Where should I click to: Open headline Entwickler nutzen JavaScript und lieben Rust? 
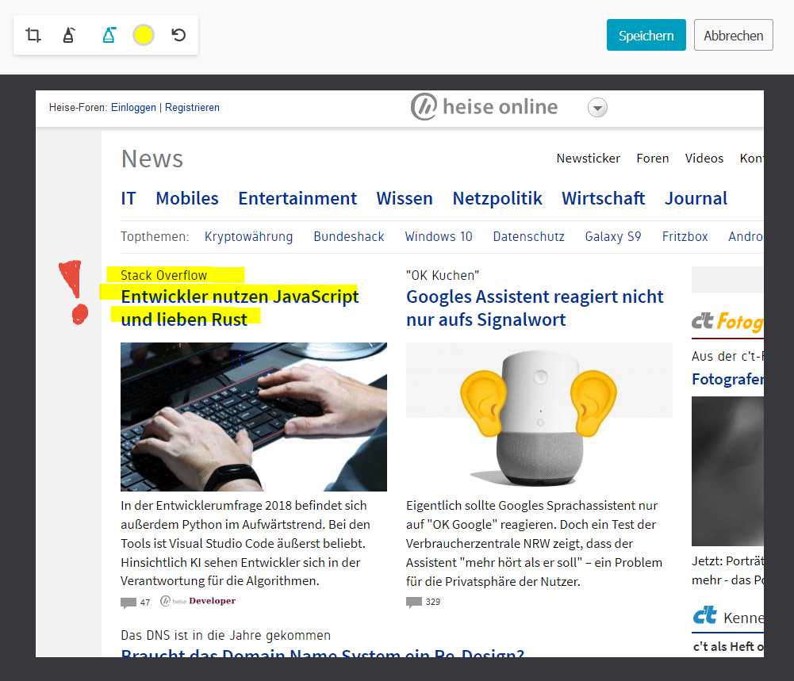coord(240,308)
